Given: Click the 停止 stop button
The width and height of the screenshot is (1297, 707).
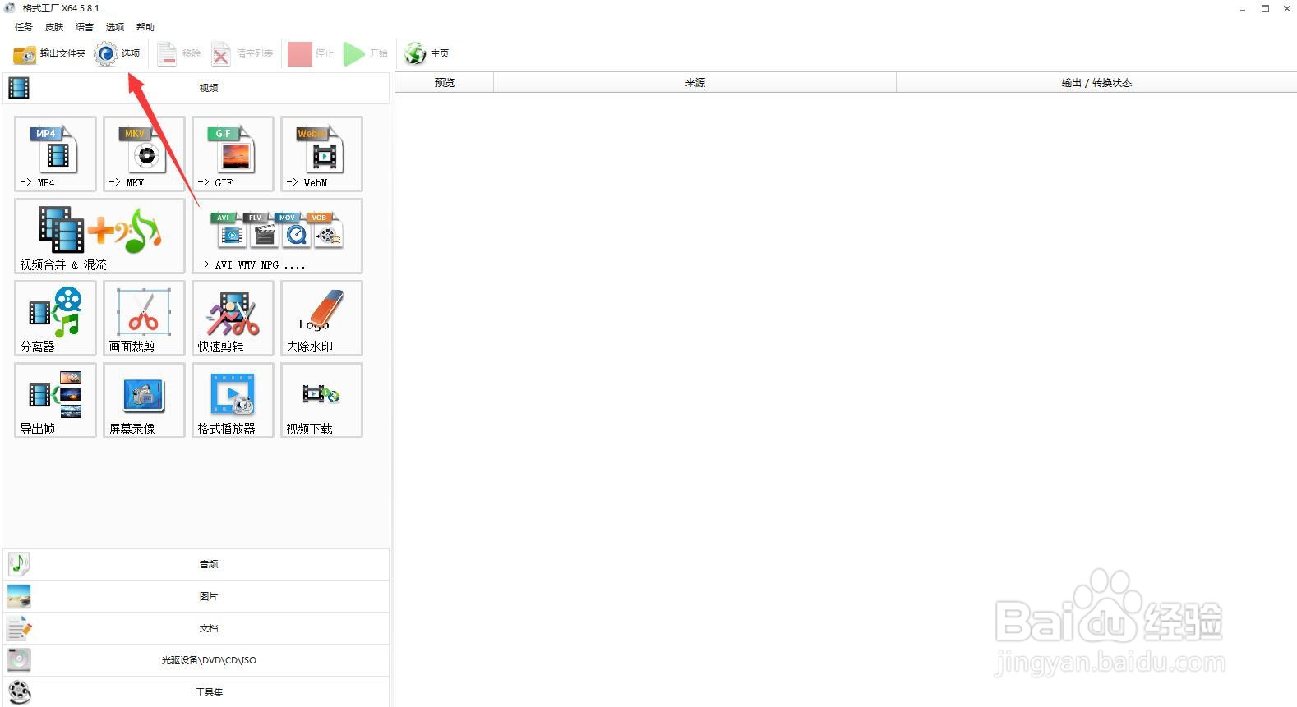Looking at the screenshot, I should pyautogui.click(x=311, y=54).
